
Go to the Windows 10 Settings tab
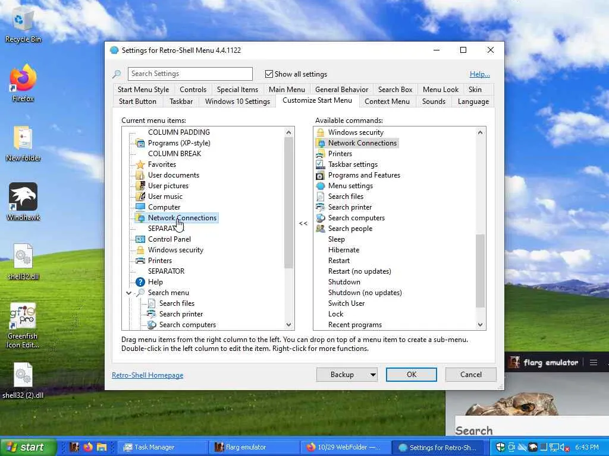click(238, 102)
